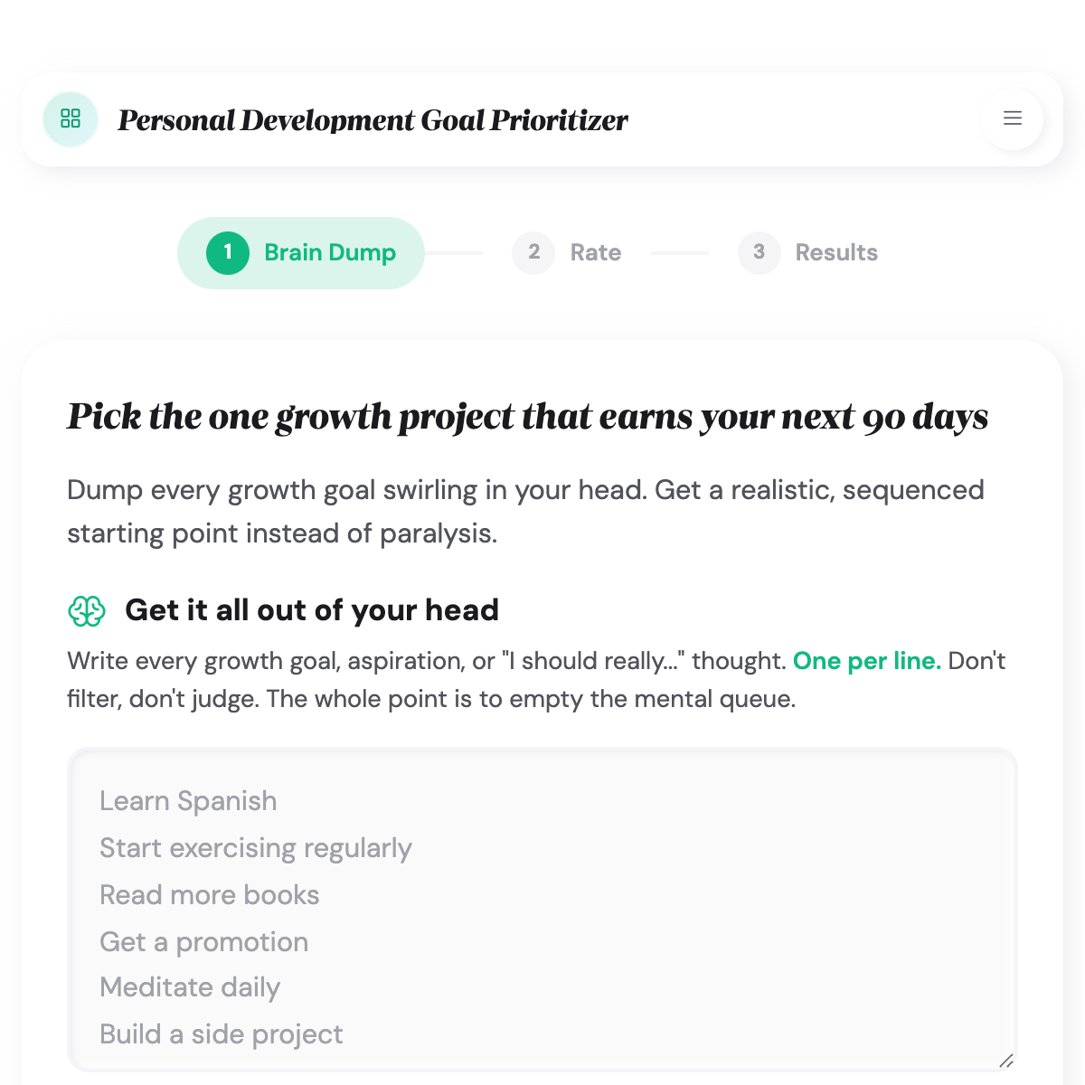Select the step 1 circle badge
Viewport: 1085px width, 1085px height.
click(x=228, y=253)
